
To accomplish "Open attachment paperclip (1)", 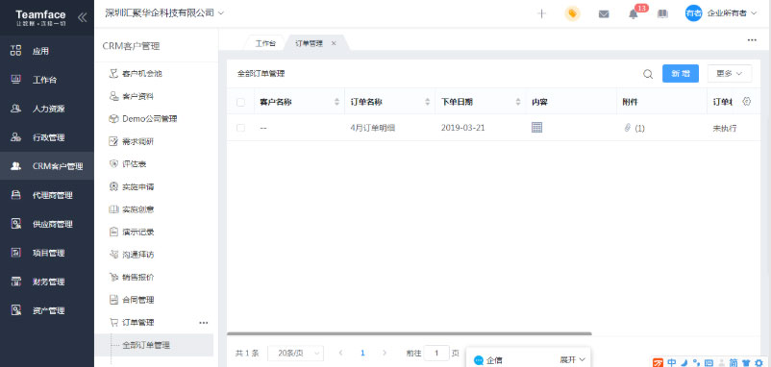I will (x=634, y=128).
